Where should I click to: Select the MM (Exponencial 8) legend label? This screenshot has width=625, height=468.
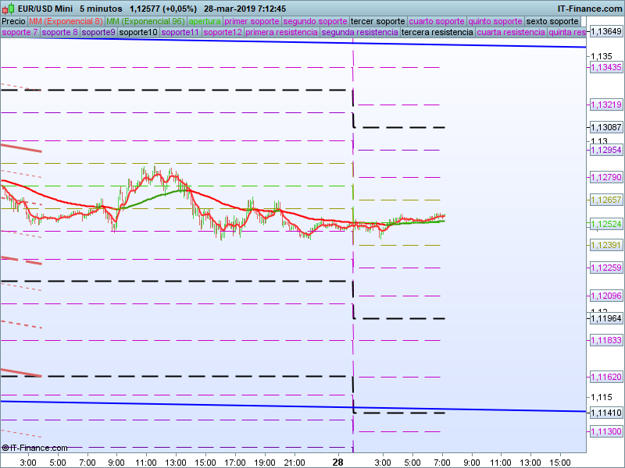pos(66,20)
